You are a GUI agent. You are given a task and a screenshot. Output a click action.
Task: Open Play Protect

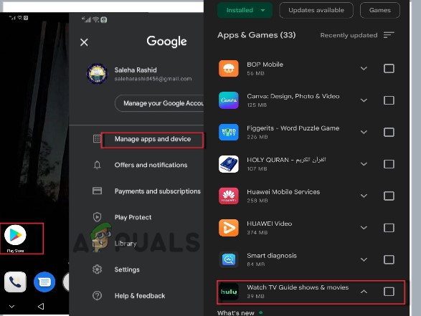(133, 217)
